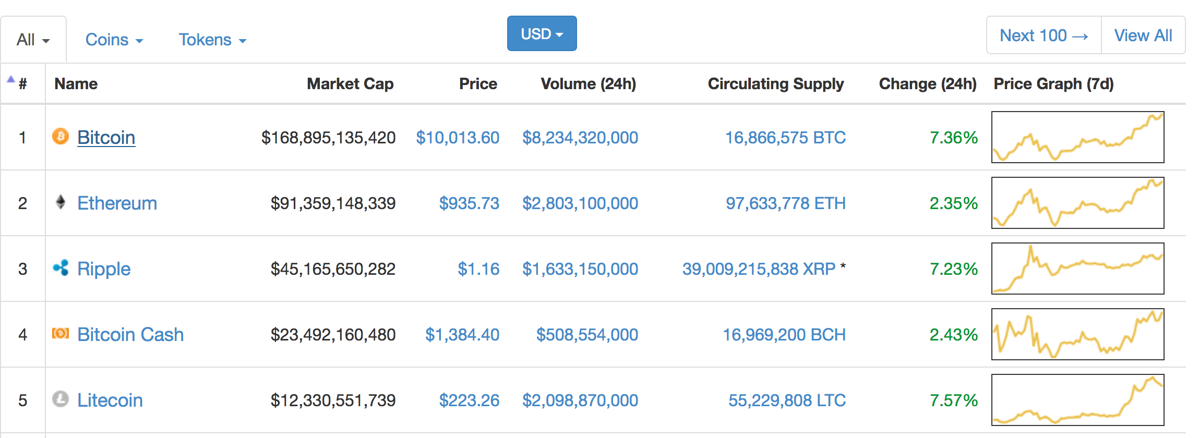1199x438 pixels.
Task: Click the View All button
Action: click(1143, 35)
